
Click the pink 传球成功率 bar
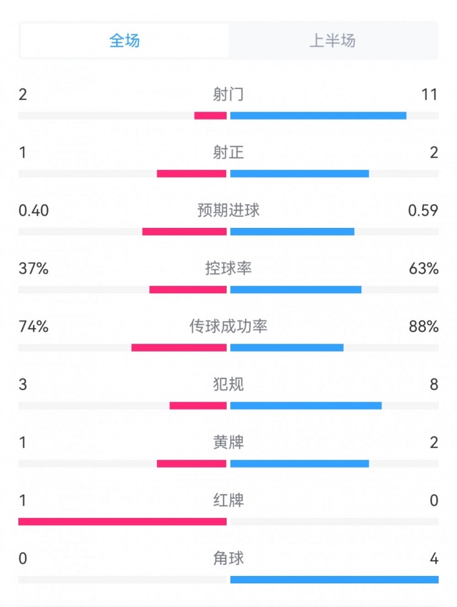[179, 347]
